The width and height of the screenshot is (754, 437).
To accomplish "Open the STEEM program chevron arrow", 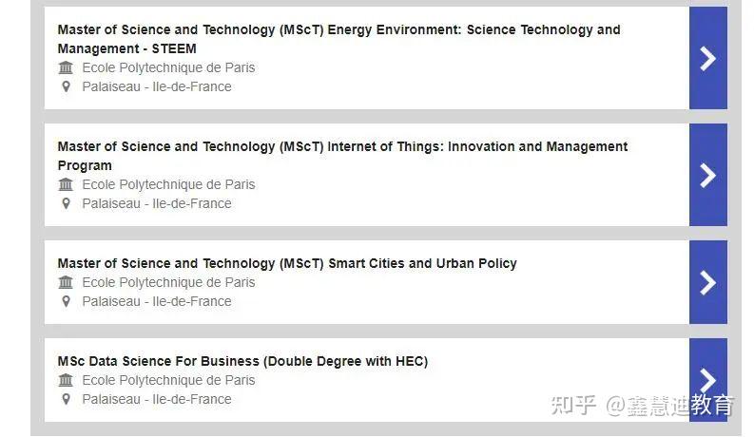I will pyautogui.click(x=707, y=58).
